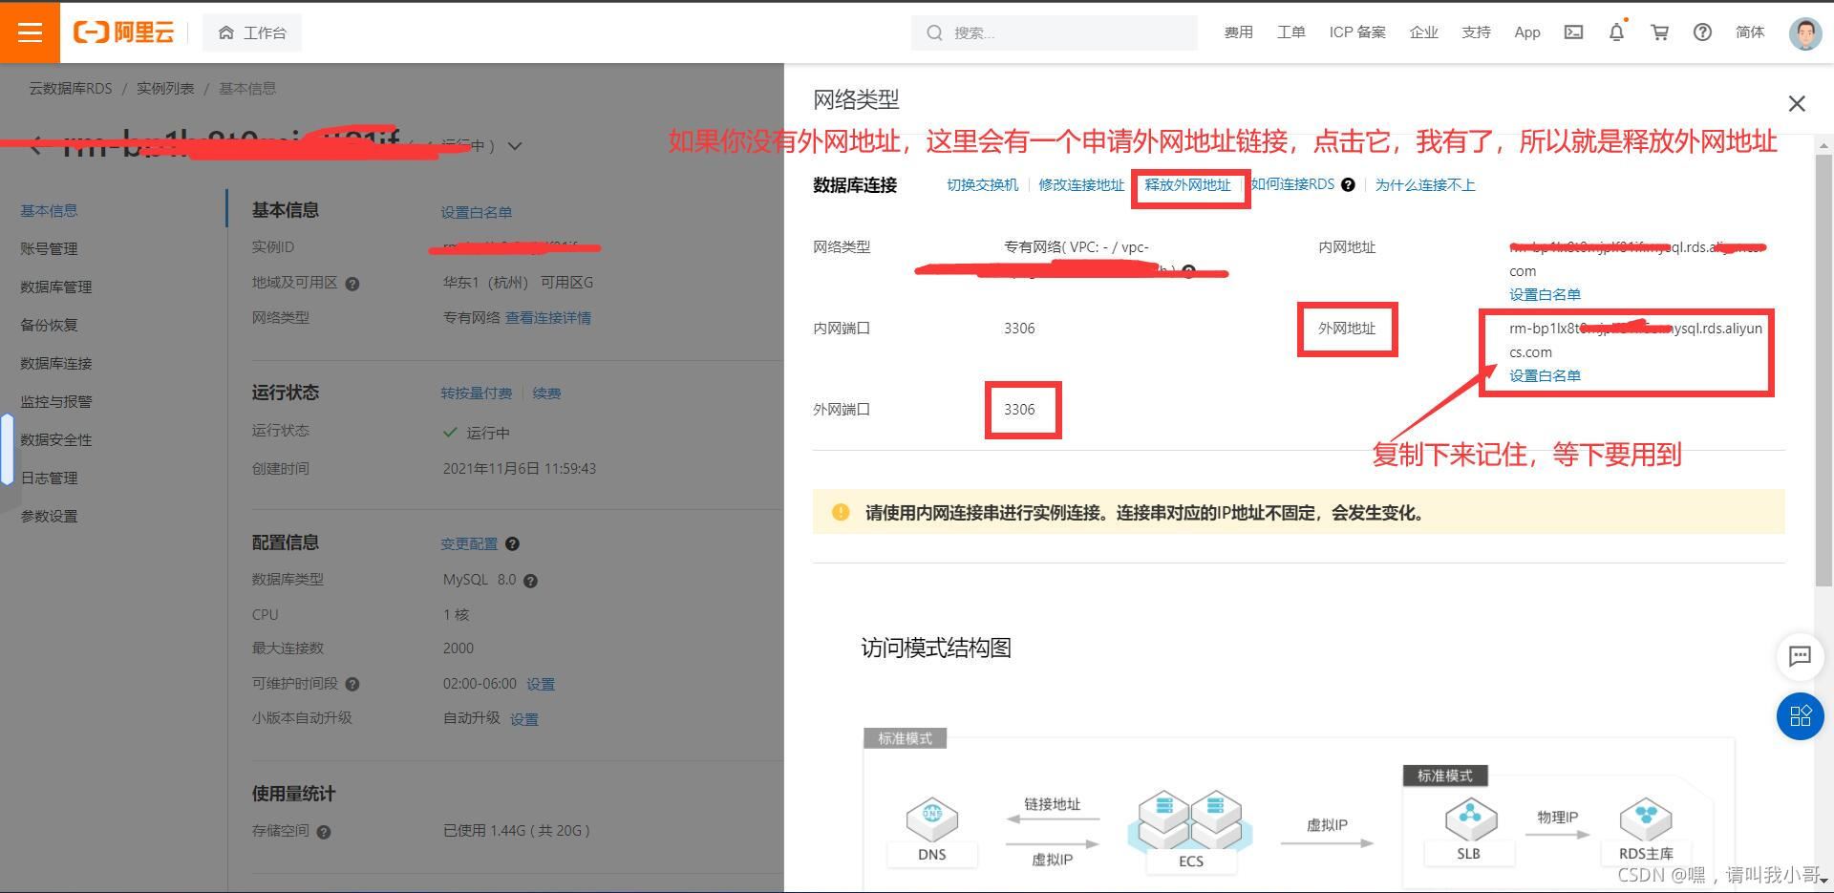Select 基本信息 in sidebar
The image size is (1834, 893).
click(x=49, y=211)
